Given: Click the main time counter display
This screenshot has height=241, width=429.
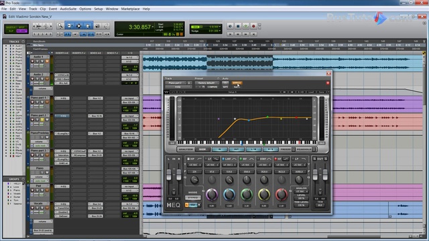Looking at the screenshot, I should 140,27.
